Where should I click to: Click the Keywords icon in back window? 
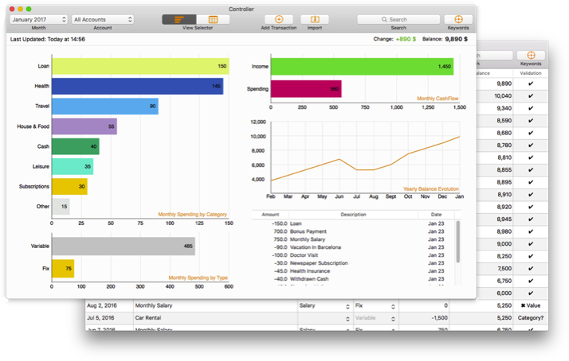point(531,55)
